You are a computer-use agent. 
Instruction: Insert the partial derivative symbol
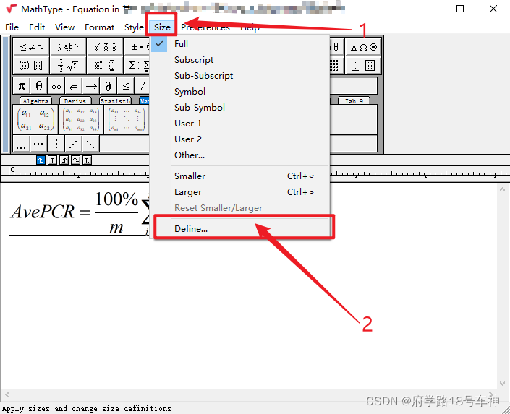109,86
